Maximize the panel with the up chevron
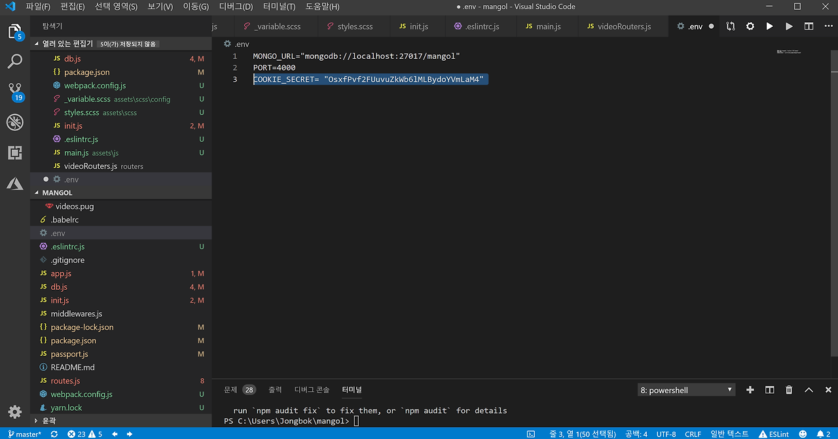Screen dimensions: 838x439 (x=809, y=390)
